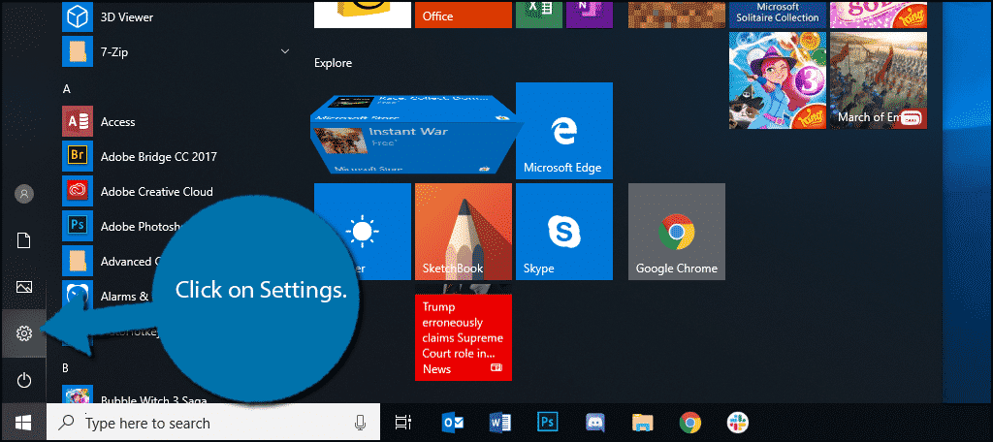Open the user account avatar menu
The image size is (993, 442).
coord(23,194)
